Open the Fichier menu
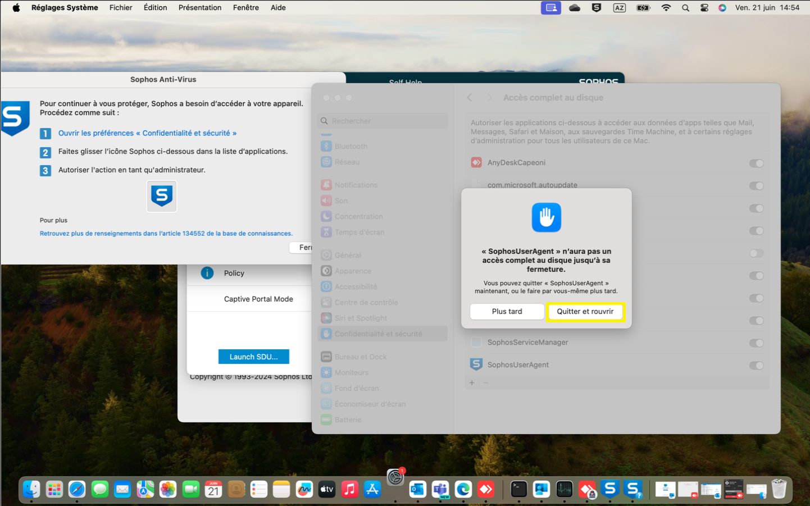The height and width of the screenshot is (506, 810). (121, 8)
